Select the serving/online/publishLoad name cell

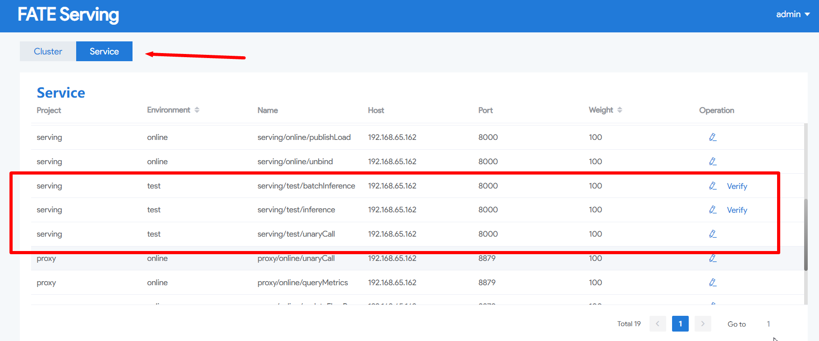(304, 137)
